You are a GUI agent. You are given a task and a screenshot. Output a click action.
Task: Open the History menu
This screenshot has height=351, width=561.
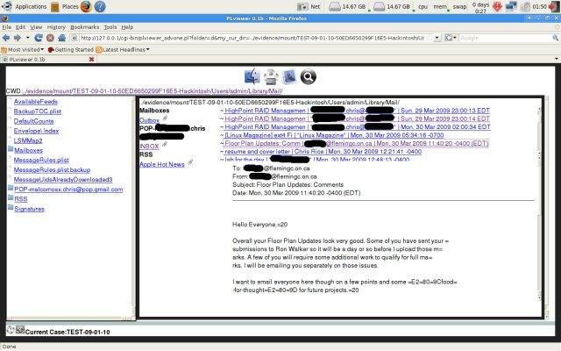point(56,27)
